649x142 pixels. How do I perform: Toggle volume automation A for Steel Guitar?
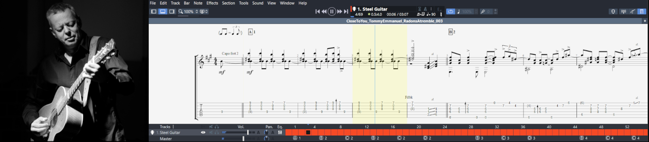tap(259, 133)
